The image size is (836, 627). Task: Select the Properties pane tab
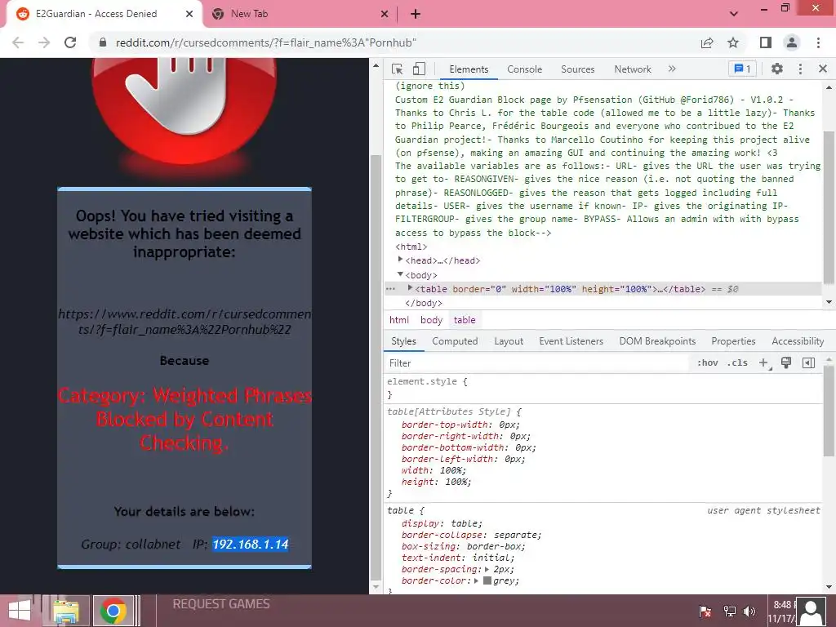click(x=733, y=341)
